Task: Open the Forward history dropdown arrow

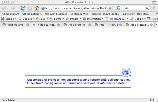Action: tap(17, 8)
